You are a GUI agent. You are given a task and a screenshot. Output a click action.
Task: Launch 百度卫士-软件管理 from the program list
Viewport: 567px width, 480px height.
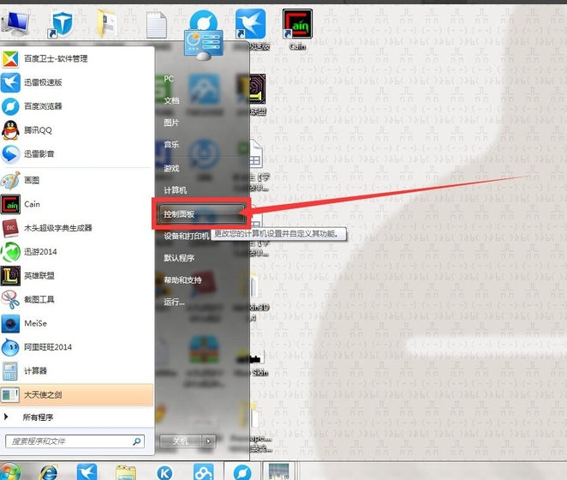coord(56,59)
